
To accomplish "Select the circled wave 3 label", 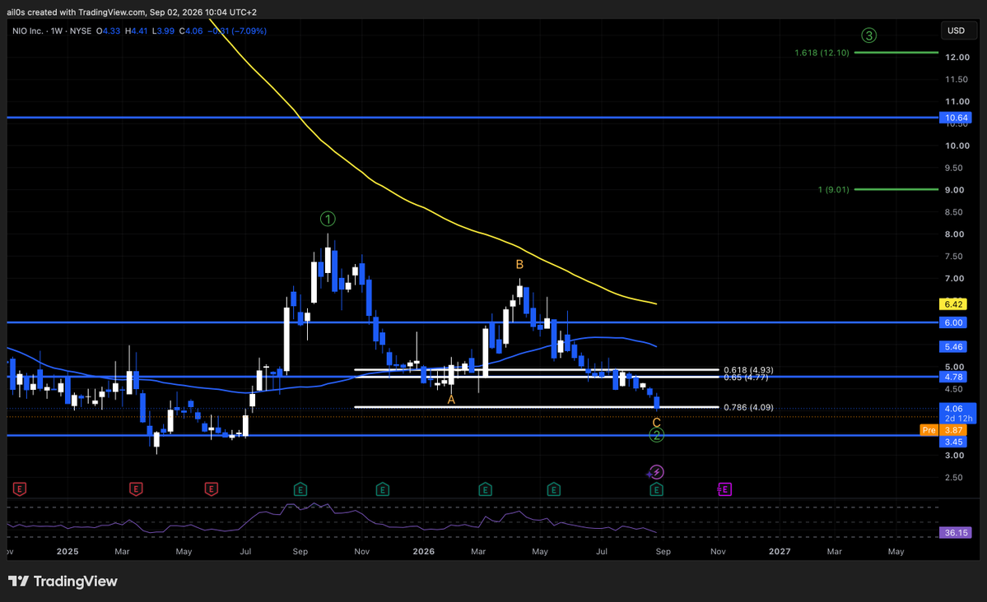I will [x=868, y=35].
